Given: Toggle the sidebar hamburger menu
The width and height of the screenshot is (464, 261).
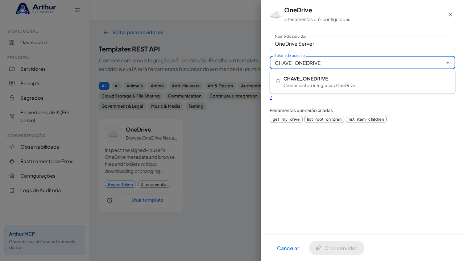Looking at the screenshot, I should (x=77, y=10).
